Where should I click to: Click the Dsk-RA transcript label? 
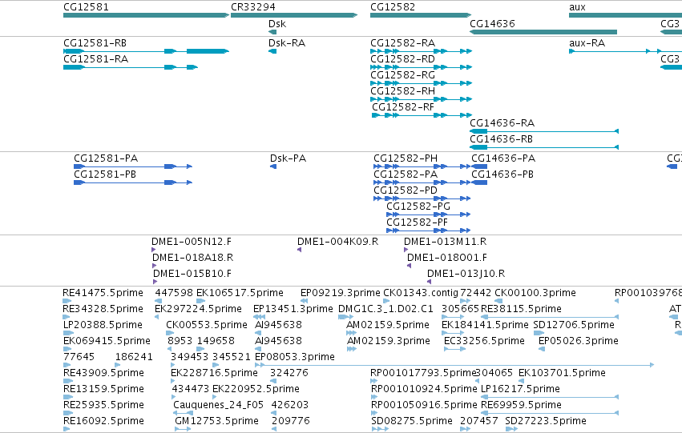tap(287, 43)
